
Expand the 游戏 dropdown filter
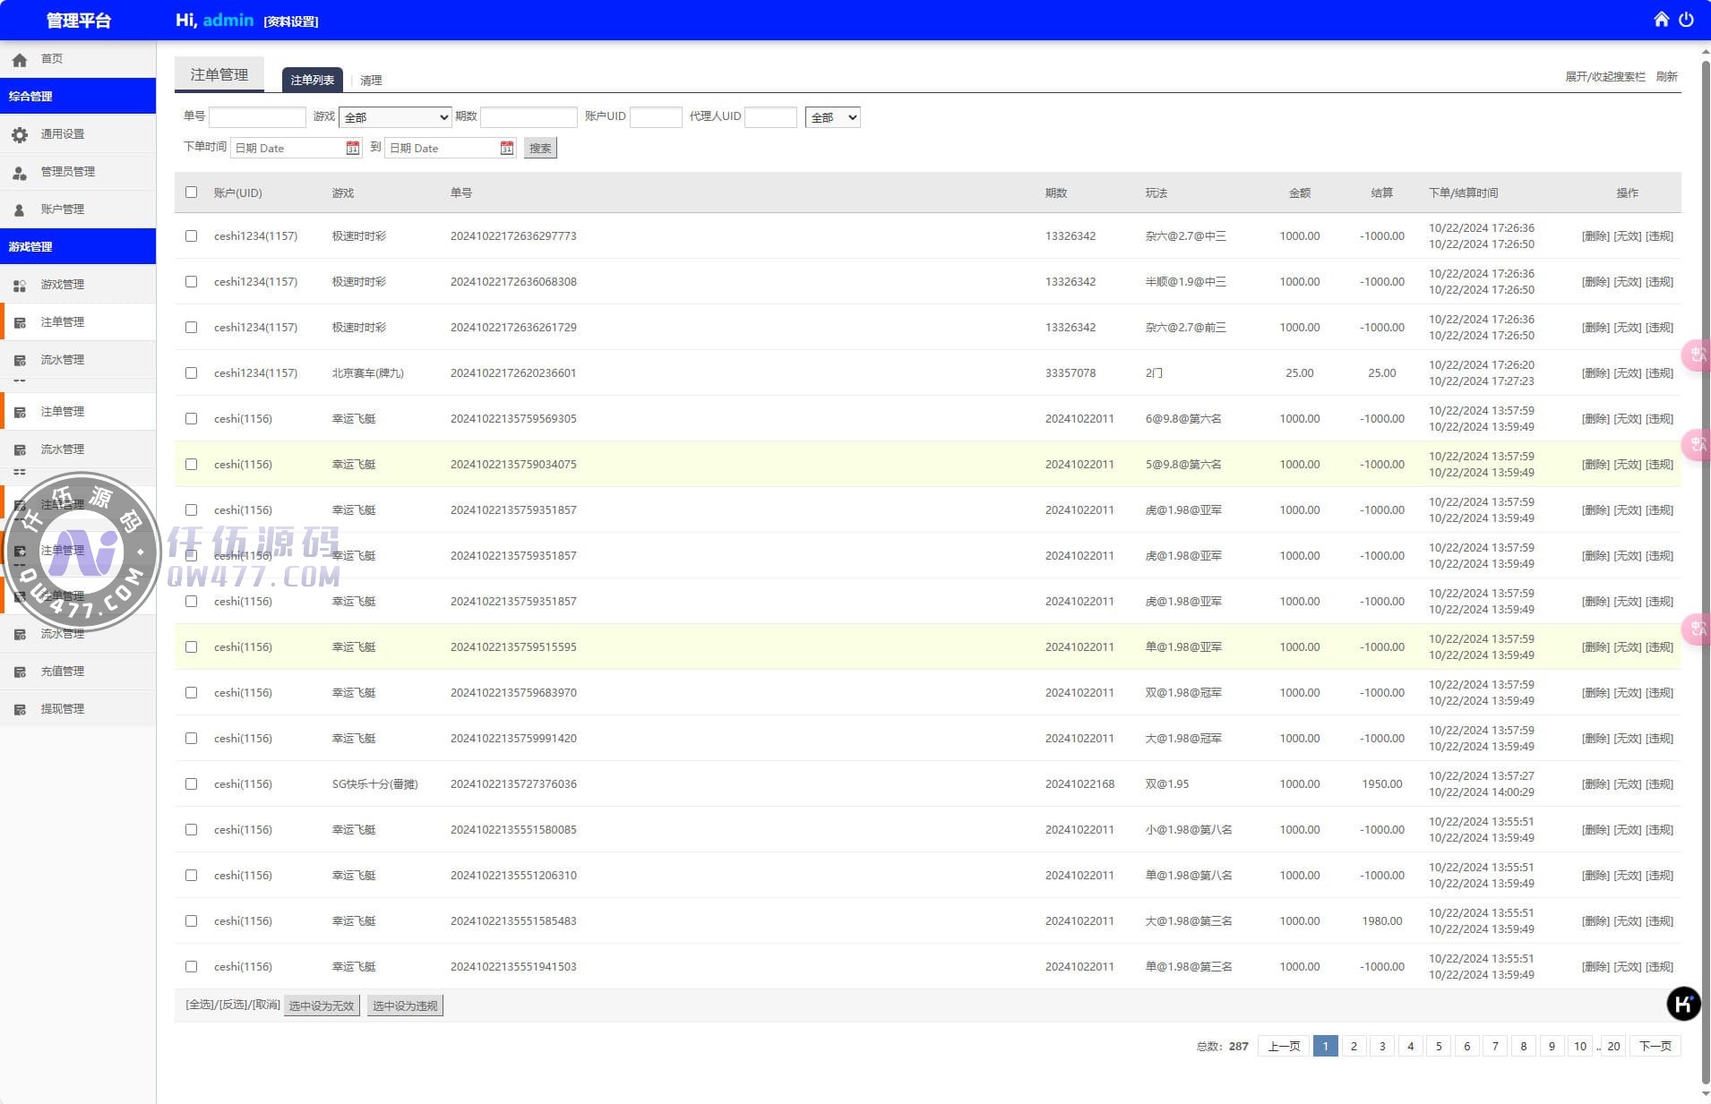[395, 117]
